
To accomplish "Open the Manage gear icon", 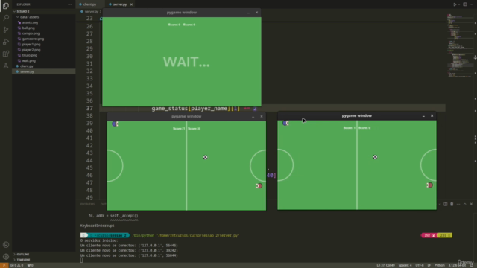I will point(6,256).
